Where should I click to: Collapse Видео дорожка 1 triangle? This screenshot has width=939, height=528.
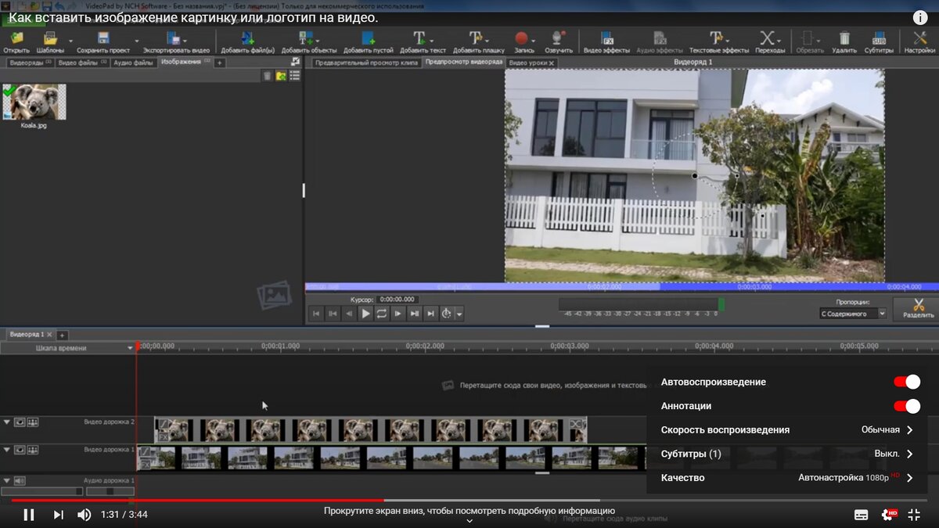click(x=7, y=450)
